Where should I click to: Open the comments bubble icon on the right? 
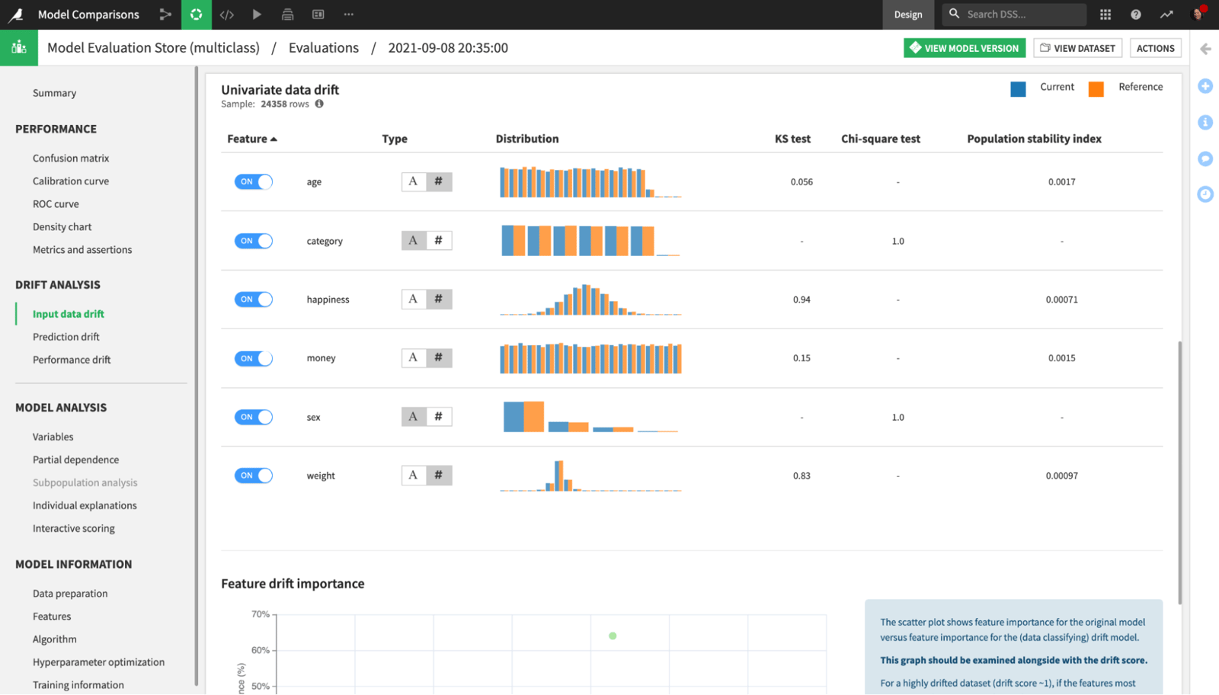pyautogui.click(x=1205, y=159)
